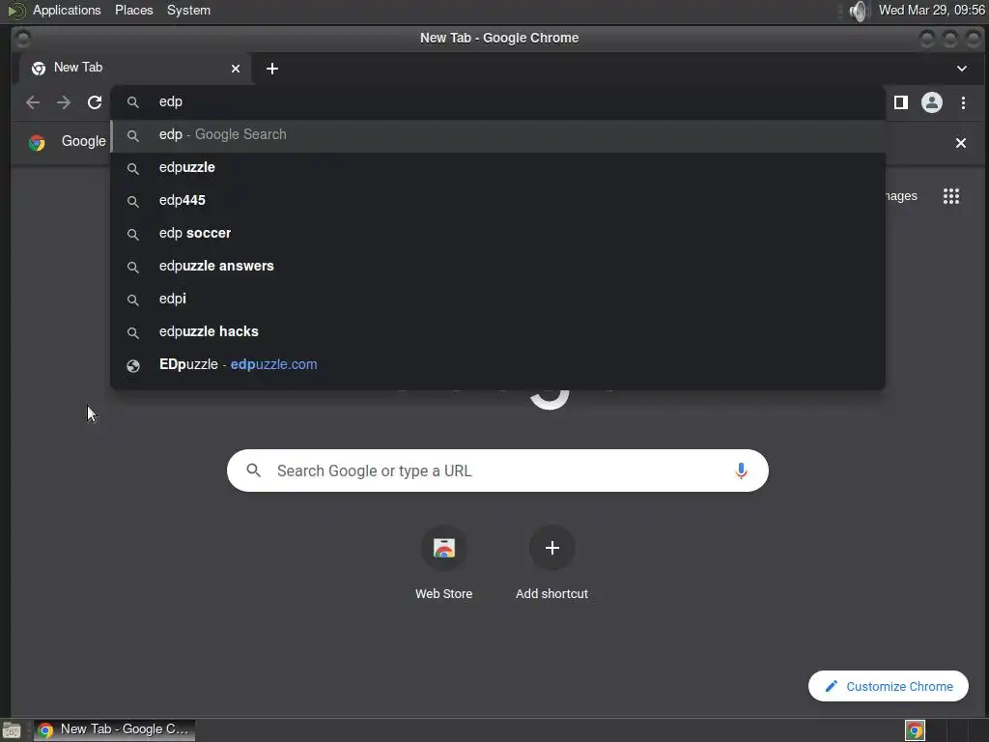
Task: Close the New Tab tab
Action: (236, 69)
